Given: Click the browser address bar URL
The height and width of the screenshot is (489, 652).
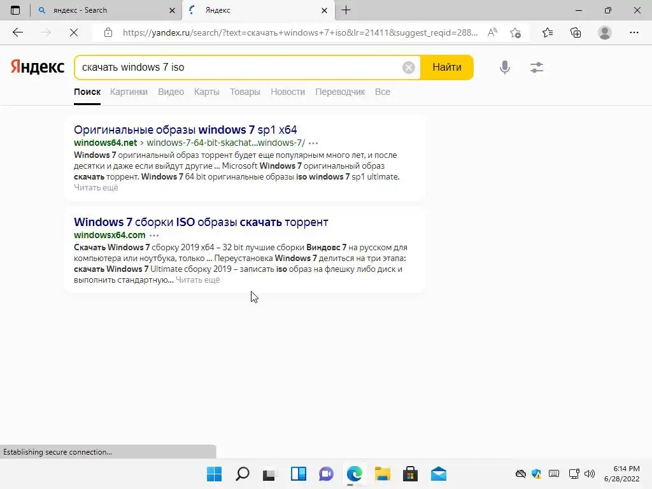Looking at the screenshot, I should (x=301, y=32).
